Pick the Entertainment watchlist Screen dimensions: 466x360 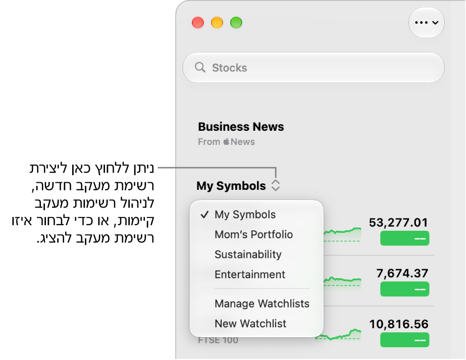pos(249,274)
